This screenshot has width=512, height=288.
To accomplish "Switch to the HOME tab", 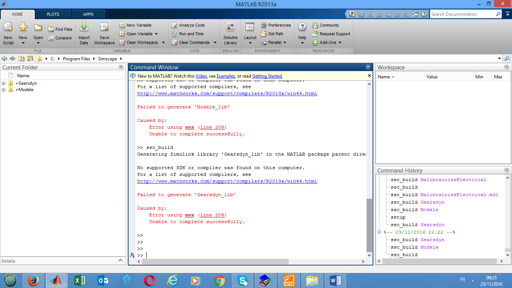I will pyautogui.click(x=18, y=14).
